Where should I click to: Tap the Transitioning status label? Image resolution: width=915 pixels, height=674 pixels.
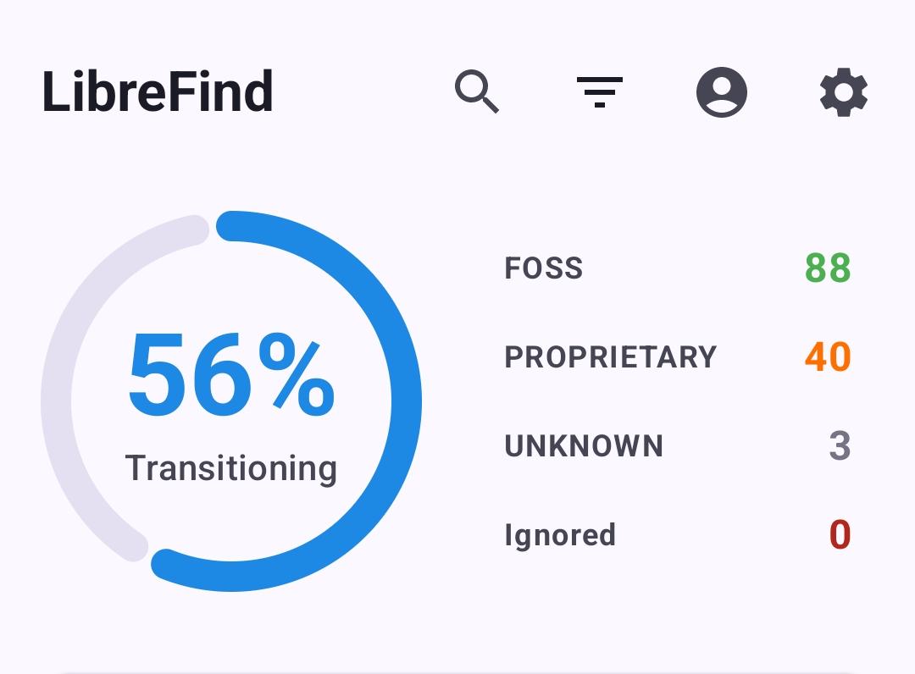231,468
